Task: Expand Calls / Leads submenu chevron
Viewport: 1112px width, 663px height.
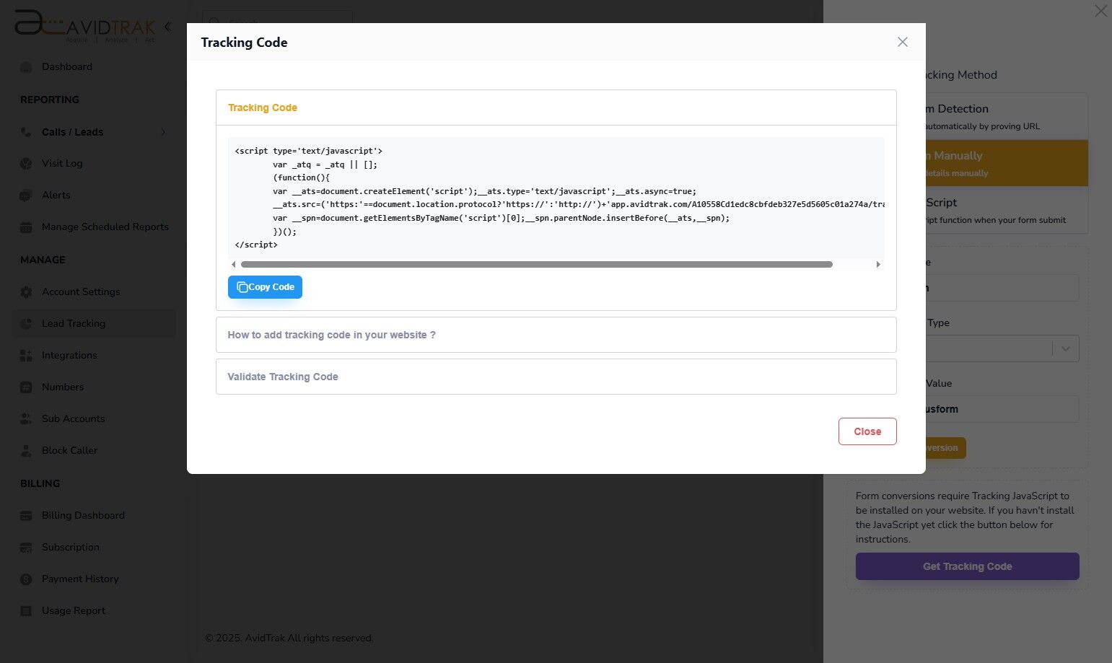Action: coord(163,132)
